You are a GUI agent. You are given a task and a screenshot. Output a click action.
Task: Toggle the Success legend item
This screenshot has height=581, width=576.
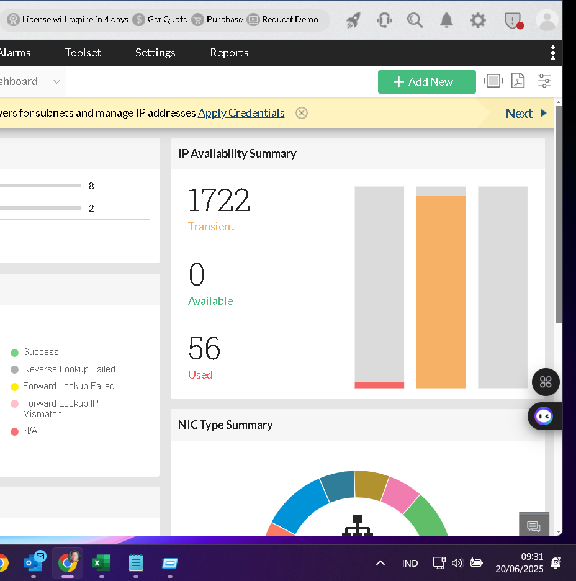coord(40,352)
